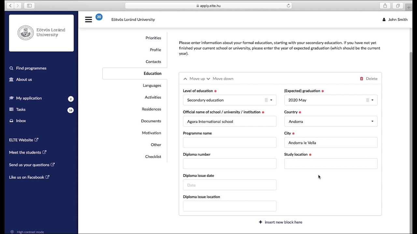Viewport: 417px width, 234px height.
Task: Show Safari tab overview icon
Action: click(x=398, y=6)
